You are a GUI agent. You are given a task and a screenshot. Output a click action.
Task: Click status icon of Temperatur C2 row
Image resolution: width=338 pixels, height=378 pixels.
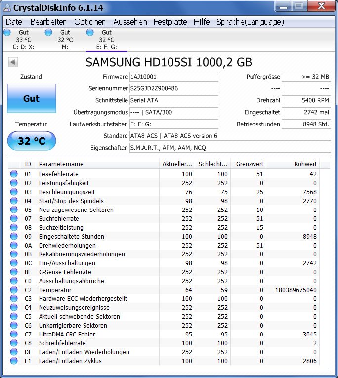tap(14, 290)
